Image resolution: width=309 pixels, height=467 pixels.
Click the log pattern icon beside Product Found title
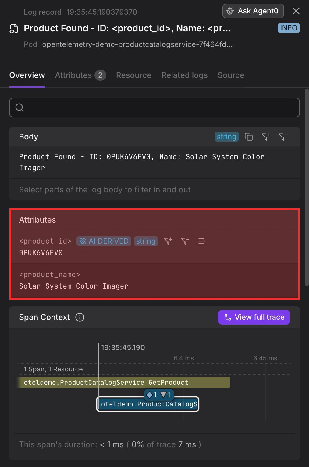(14, 29)
